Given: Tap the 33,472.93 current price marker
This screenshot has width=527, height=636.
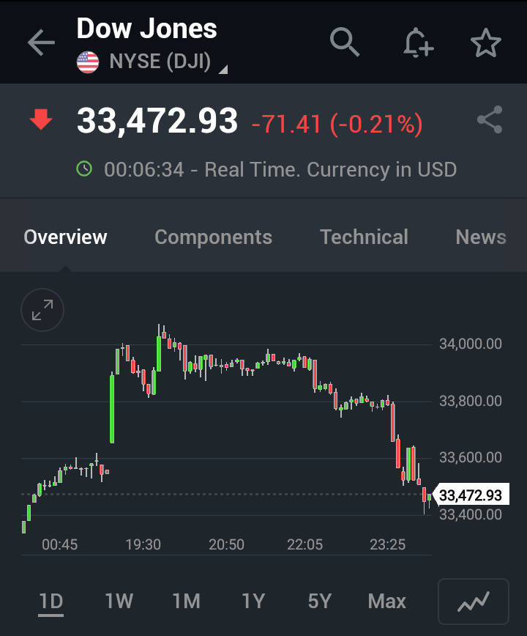Looking at the screenshot, I should tap(471, 496).
